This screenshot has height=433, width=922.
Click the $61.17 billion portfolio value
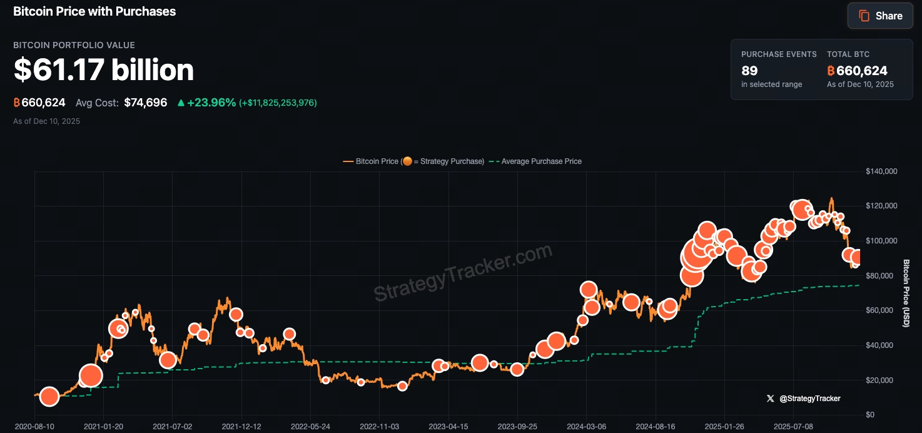click(104, 69)
